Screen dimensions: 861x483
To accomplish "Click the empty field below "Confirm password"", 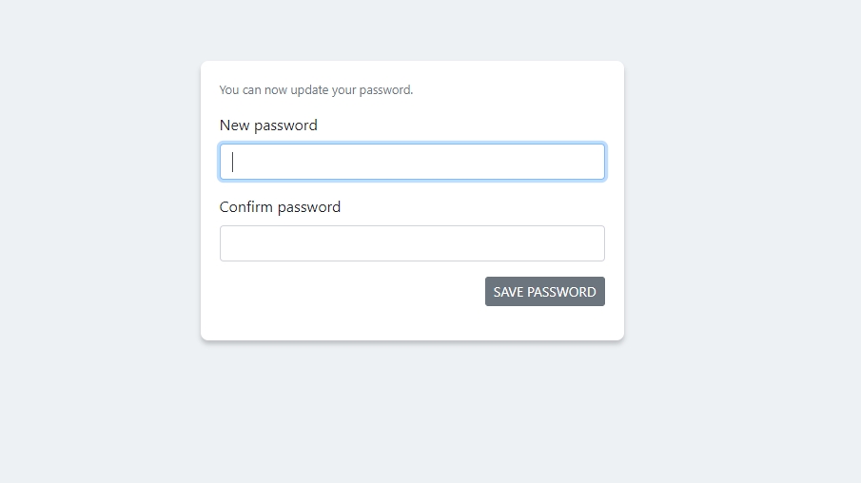I will 412,243.
